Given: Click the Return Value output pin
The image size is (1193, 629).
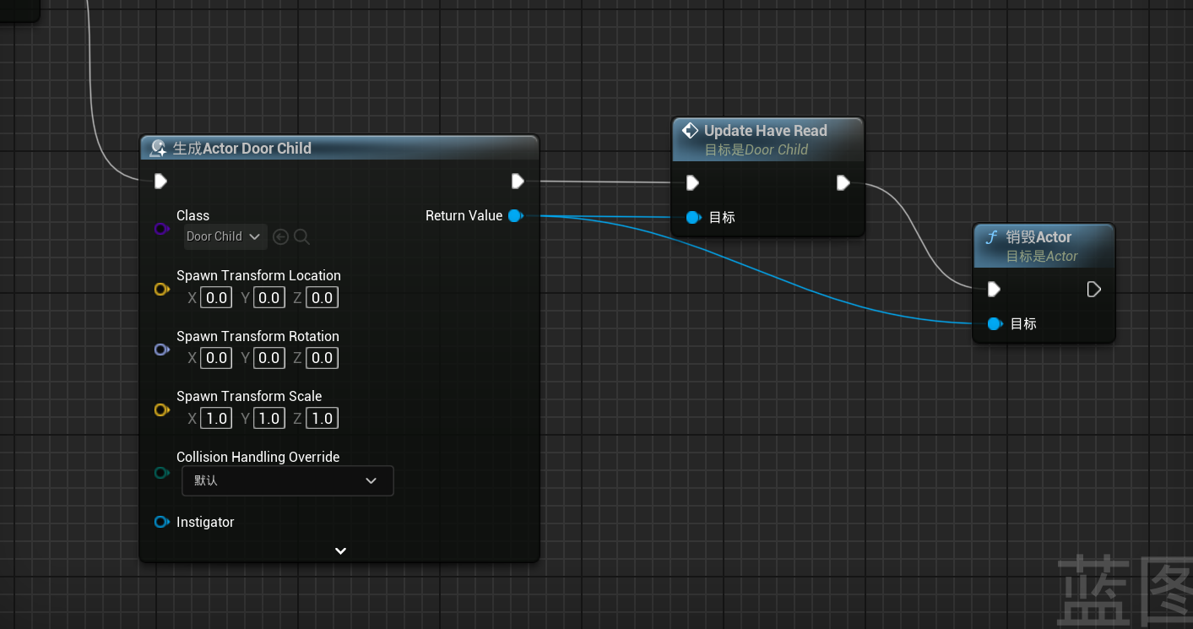Looking at the screenshot, I should coord(515,216).
